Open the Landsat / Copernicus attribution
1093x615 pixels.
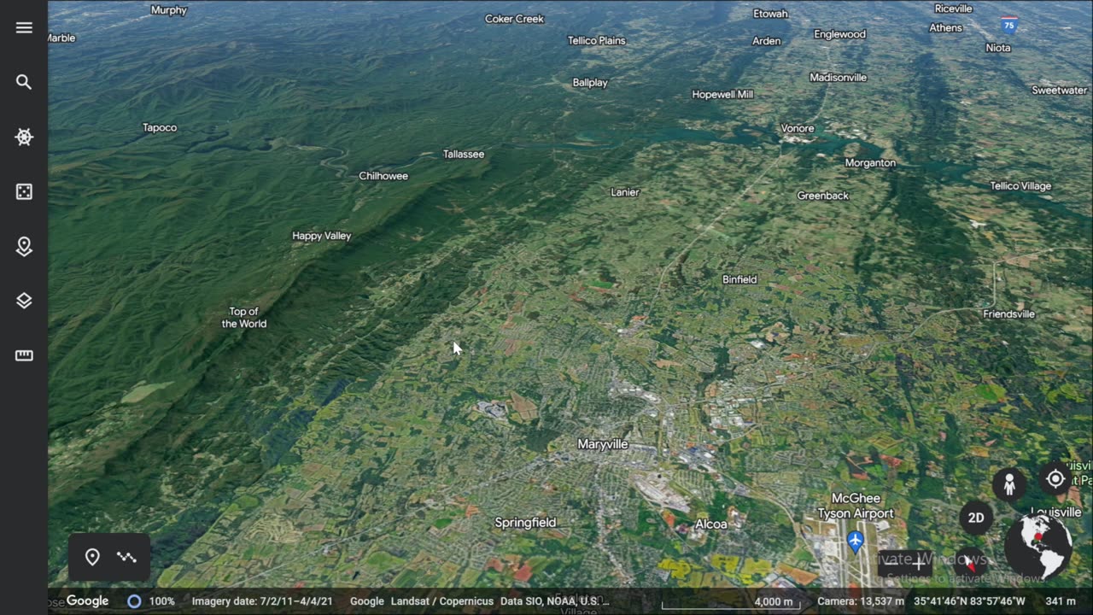(x=442, y=601)
